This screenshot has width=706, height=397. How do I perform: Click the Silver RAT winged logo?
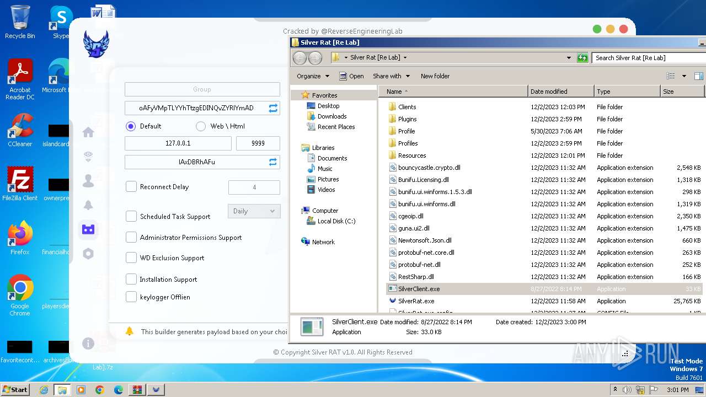pyautogui.click(x=96, y=44)
